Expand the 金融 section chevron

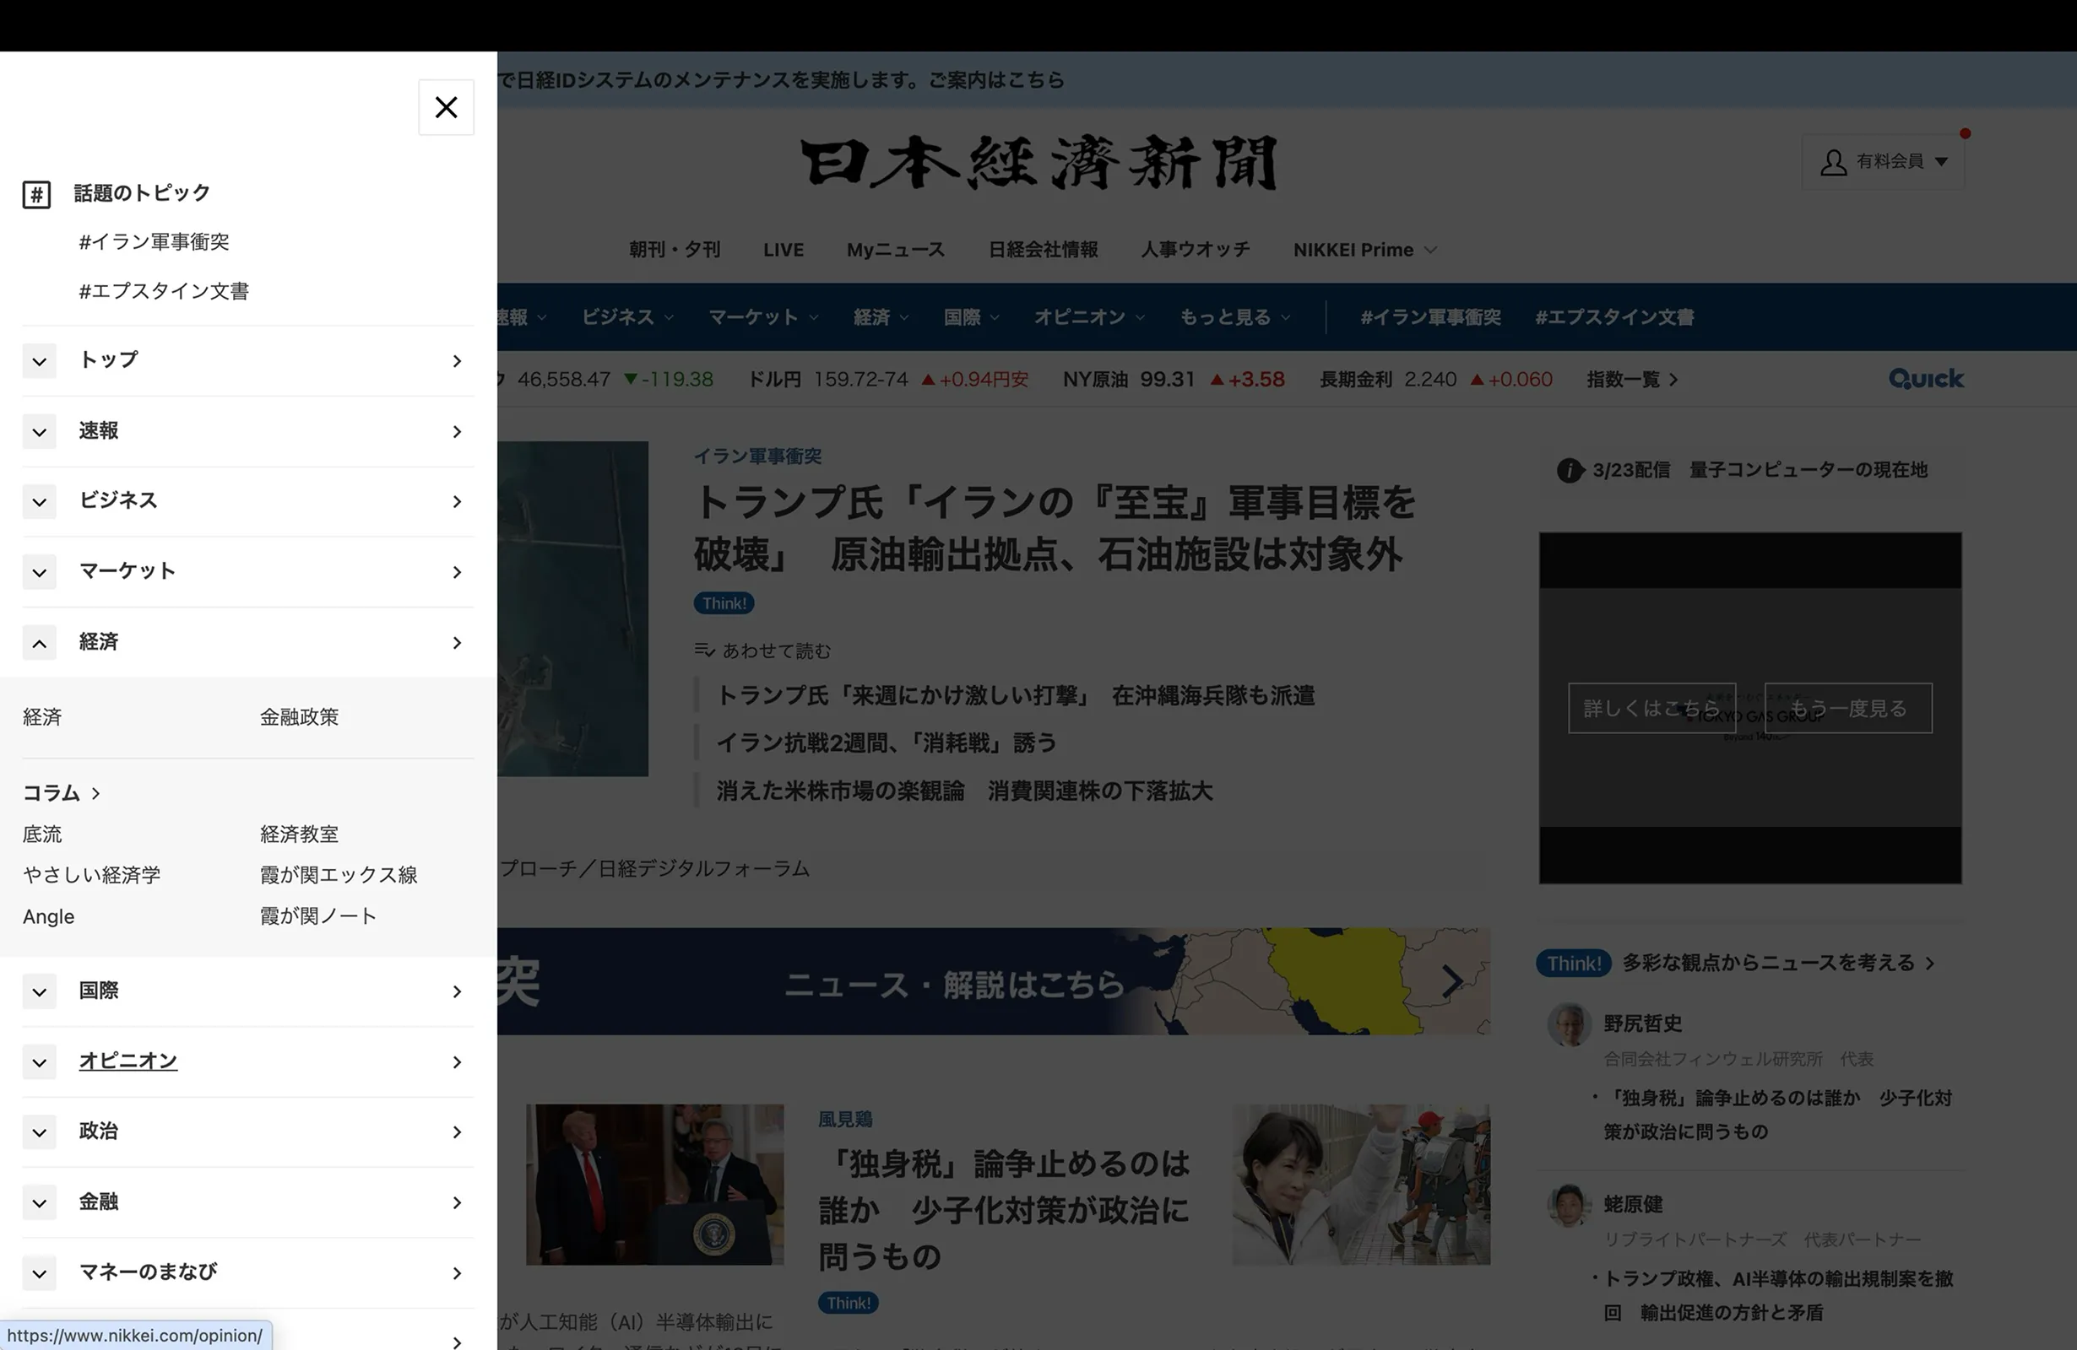[40, 1202]
